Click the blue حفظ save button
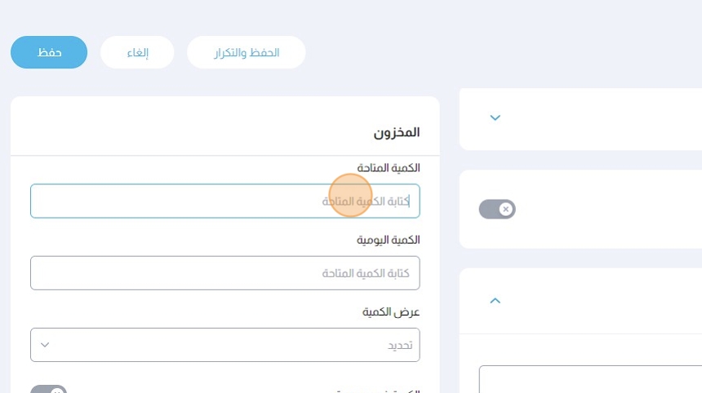Screen dimensions: 702x393 49,52
